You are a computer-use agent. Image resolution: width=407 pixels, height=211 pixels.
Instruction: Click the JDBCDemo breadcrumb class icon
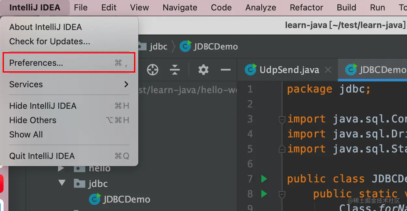pyautogui.click(x=185, y=47)
